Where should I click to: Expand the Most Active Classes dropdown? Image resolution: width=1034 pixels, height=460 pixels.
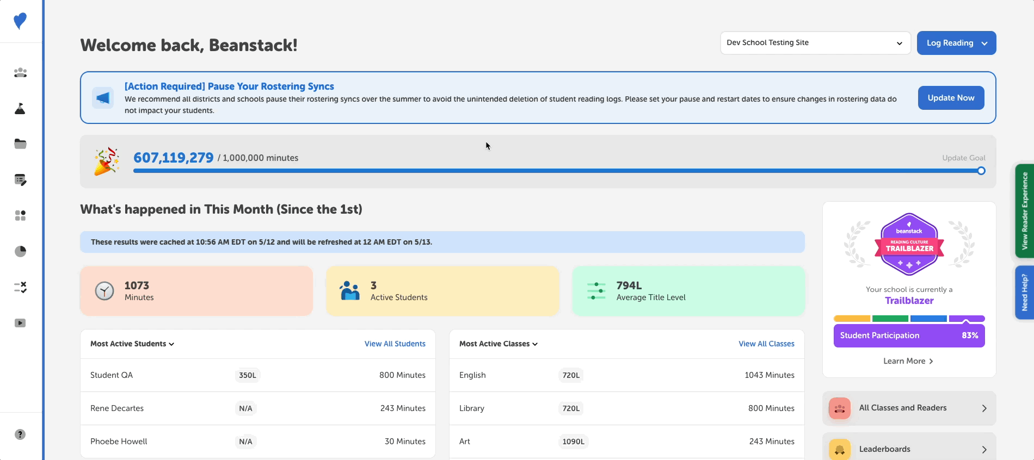point(498,344)
